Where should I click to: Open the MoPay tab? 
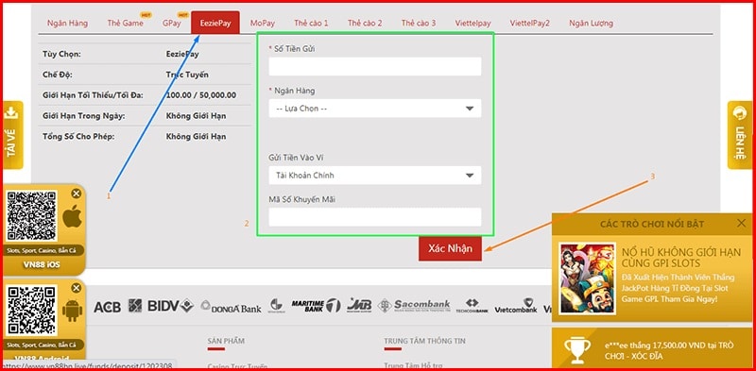(x=263, y=23)
